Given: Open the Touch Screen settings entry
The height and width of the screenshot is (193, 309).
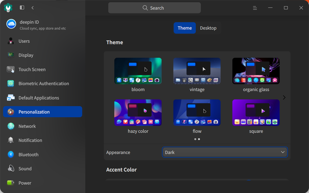Looking at the screenshot, I should 43,69.
